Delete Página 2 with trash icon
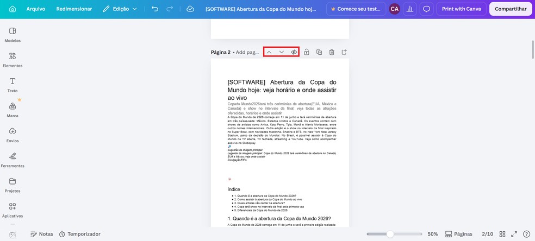535x241 pixels. pos(332,52)
